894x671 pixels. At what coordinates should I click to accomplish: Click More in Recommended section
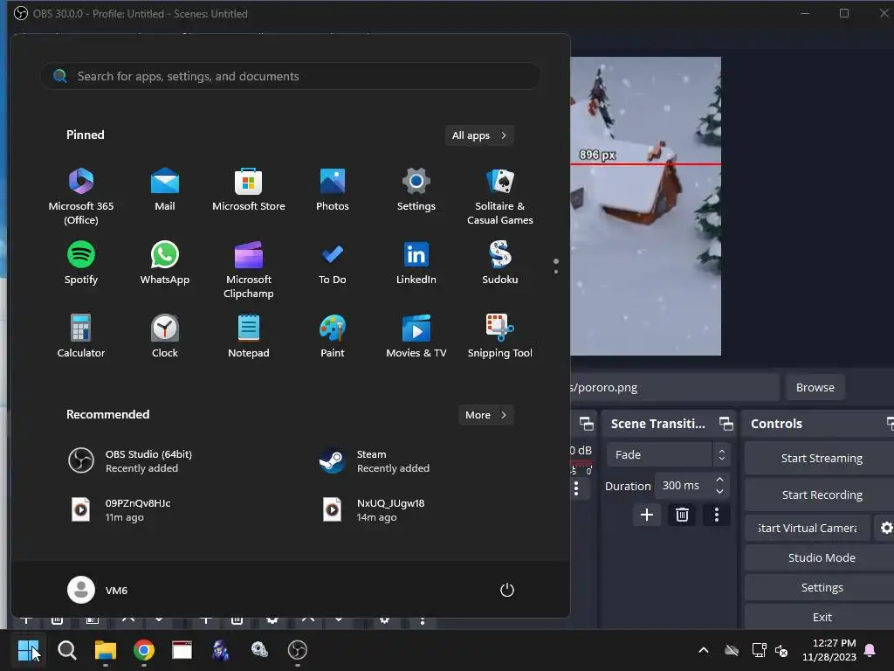coord(486,415)
